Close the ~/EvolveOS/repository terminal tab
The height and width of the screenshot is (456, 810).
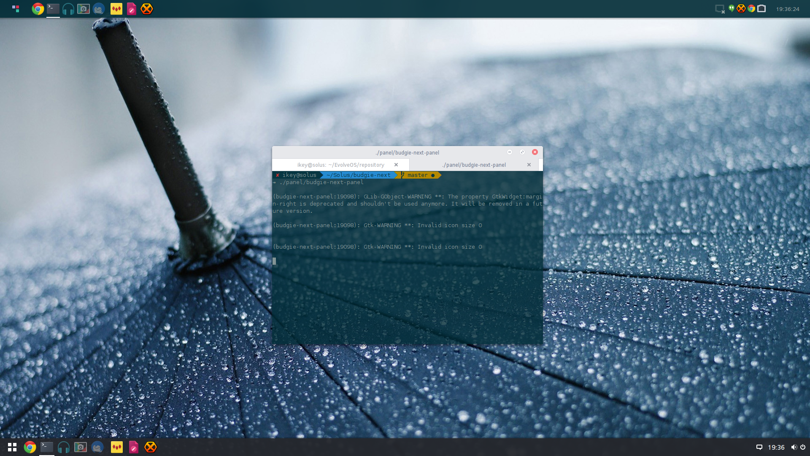396,165
